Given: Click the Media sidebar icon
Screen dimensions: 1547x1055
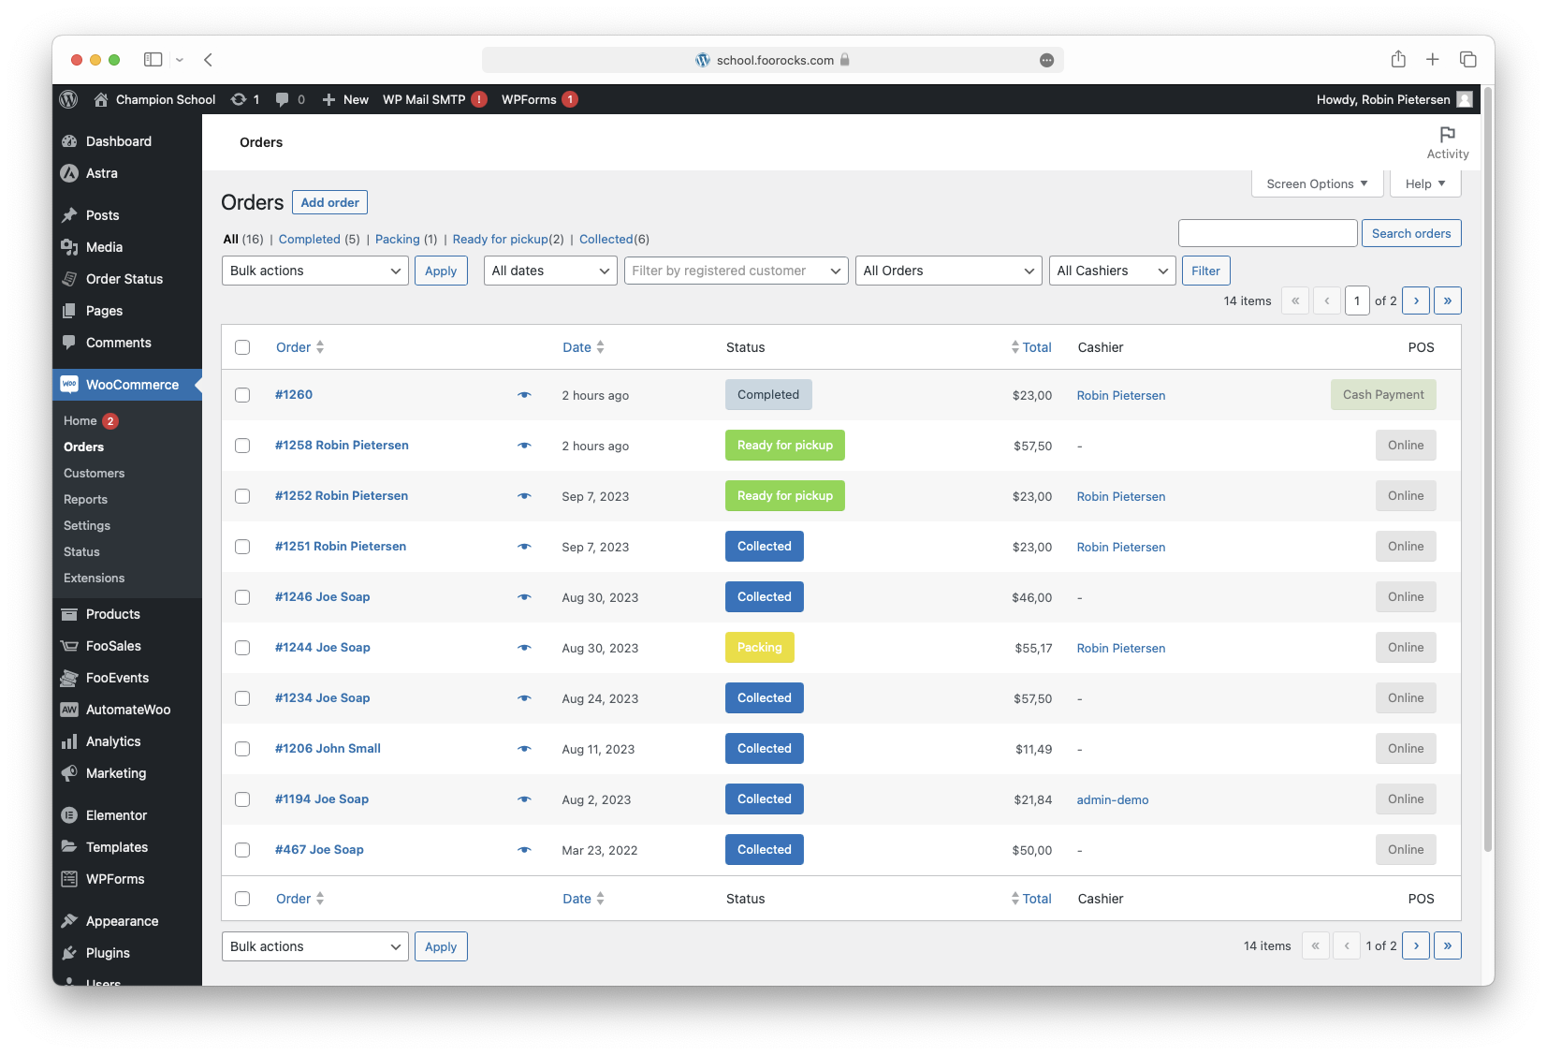Looking at the screenshot, I should (x=69, y=247).
